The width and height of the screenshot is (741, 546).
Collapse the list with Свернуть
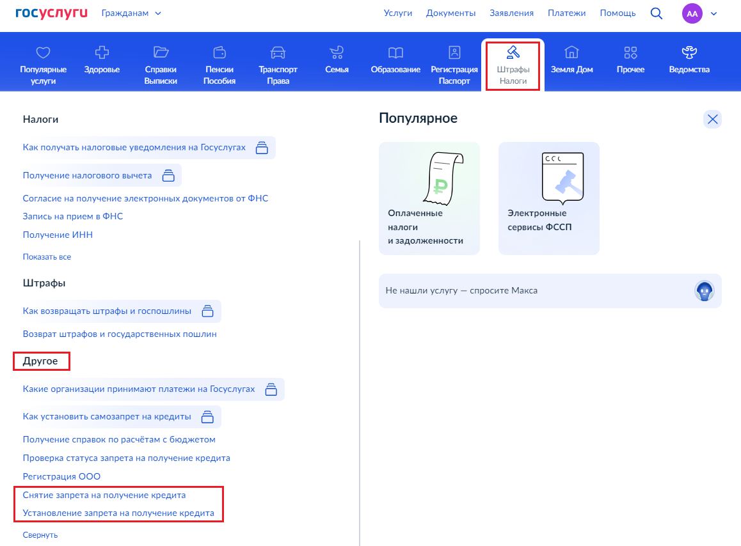click(x=40, y=534)
